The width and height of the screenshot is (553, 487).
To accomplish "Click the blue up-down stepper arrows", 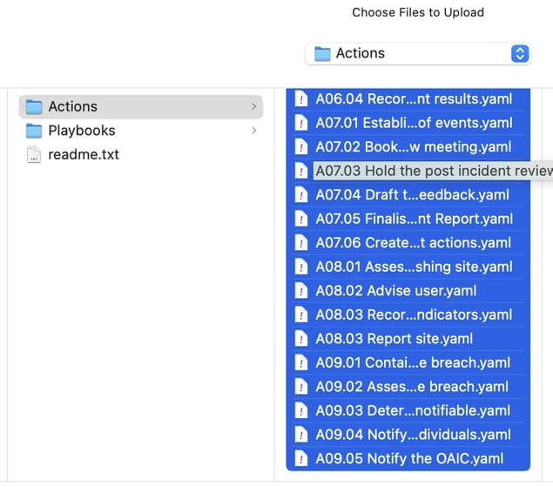I will click(520, 54).
